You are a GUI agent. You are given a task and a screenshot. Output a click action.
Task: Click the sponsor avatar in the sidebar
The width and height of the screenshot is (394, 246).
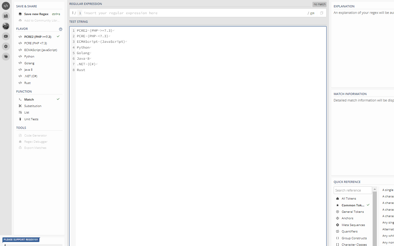coord(6,26)
